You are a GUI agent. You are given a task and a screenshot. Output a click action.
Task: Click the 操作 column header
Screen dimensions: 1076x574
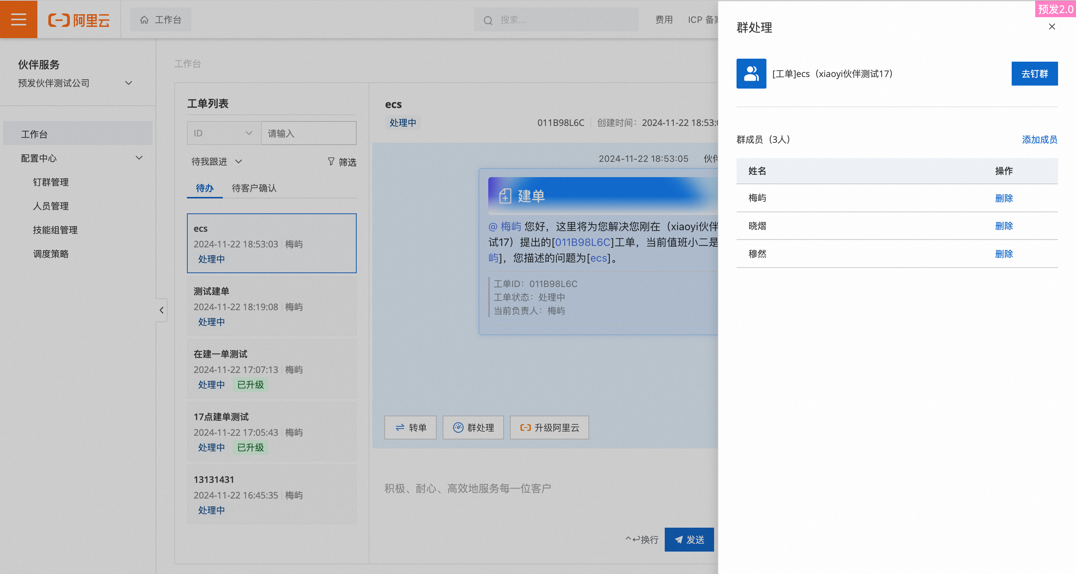(1004, 171)
